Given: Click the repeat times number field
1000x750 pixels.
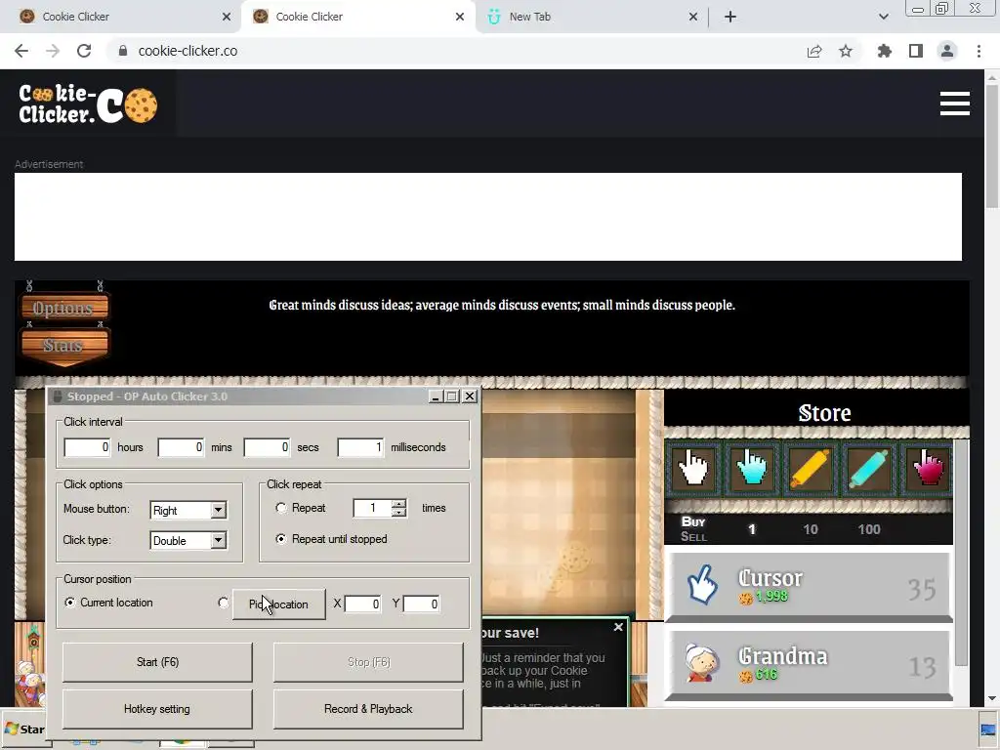Looking at the screenshot, I should pyautogui.click(x=372, y=508).
